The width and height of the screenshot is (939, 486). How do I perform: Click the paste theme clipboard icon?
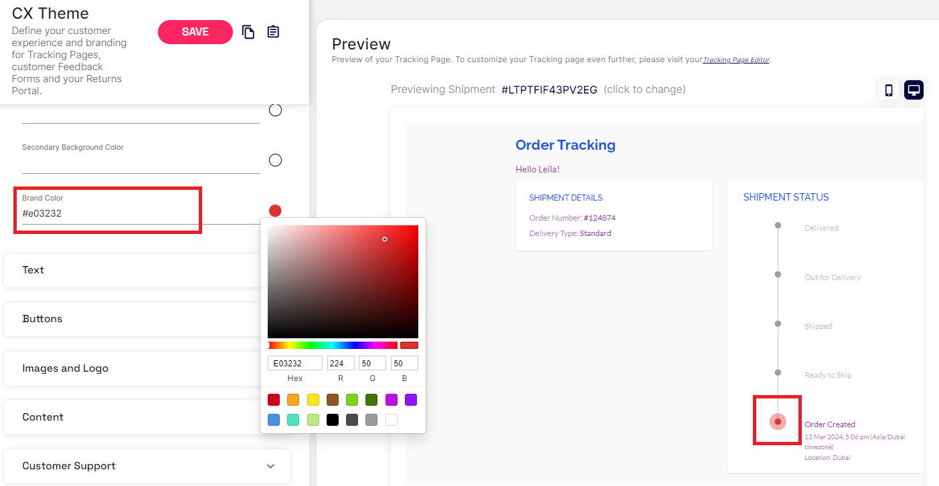click(x=273, y=32)
